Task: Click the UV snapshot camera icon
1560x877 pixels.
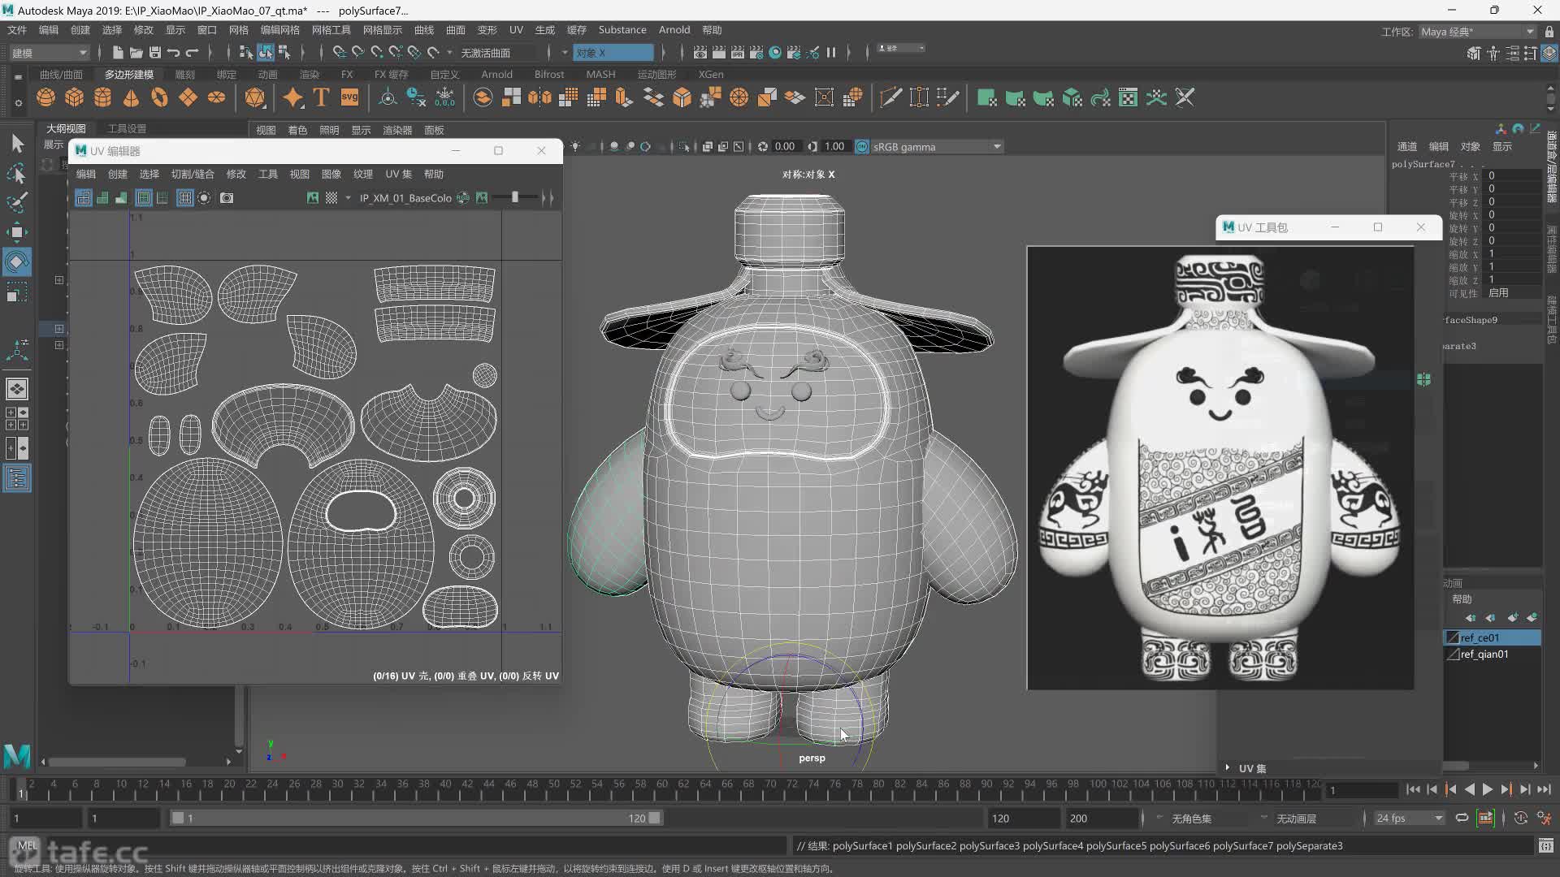Action: click(x=227, y=198)
